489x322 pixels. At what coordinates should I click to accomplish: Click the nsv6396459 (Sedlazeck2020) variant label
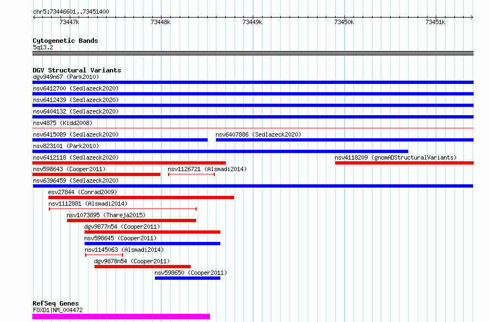[x=76, y=180]
